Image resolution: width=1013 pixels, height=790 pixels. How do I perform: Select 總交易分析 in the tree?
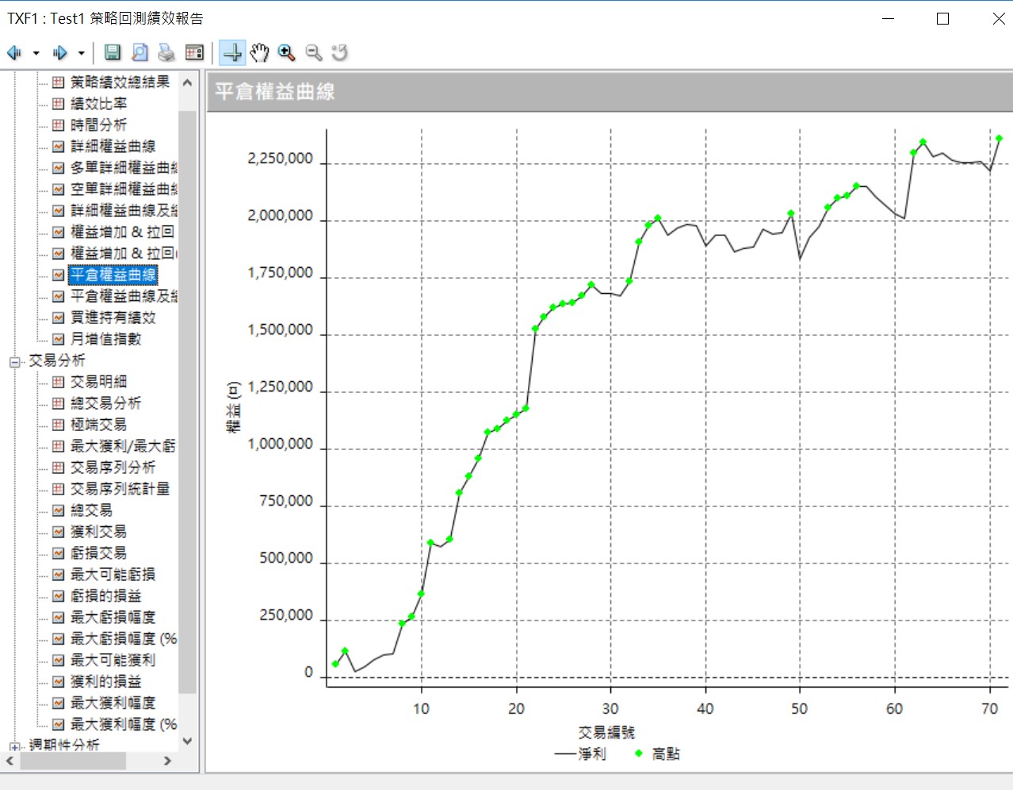tap(105, 403)
